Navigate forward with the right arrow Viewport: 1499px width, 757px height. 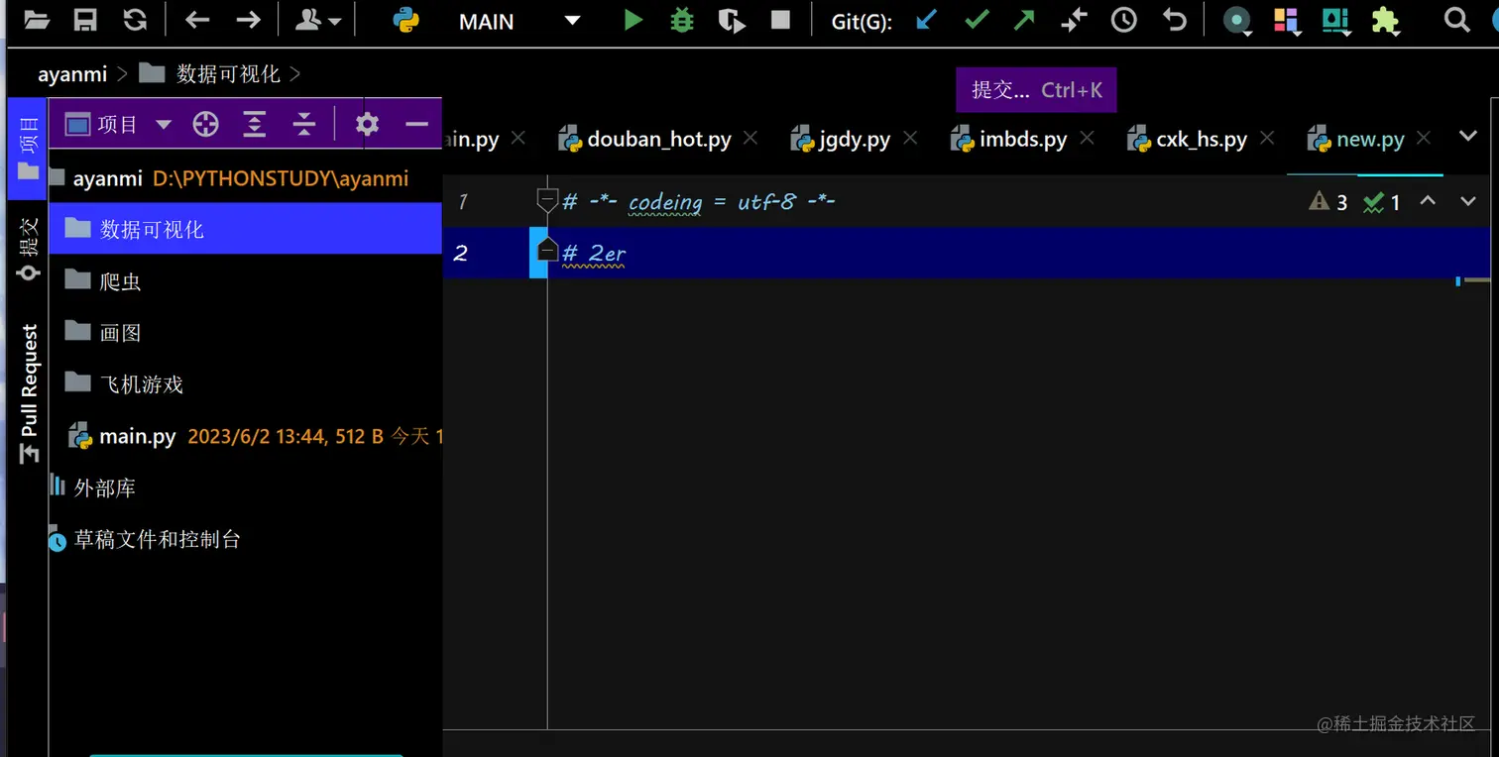click(248, 20)
